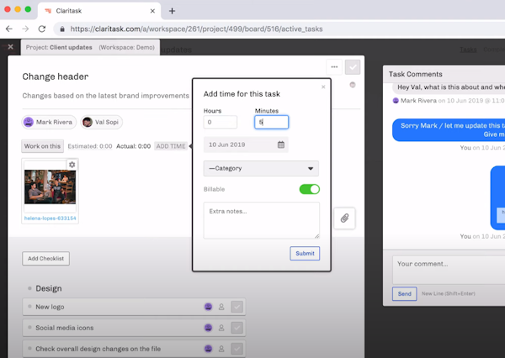Submit the added time entry
The image size is (505, 358).
coord(305,254)
